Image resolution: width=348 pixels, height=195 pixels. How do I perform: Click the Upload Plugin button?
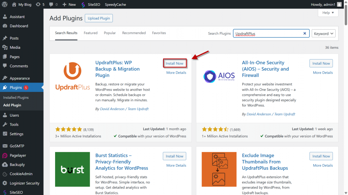[x=98, y=18]
